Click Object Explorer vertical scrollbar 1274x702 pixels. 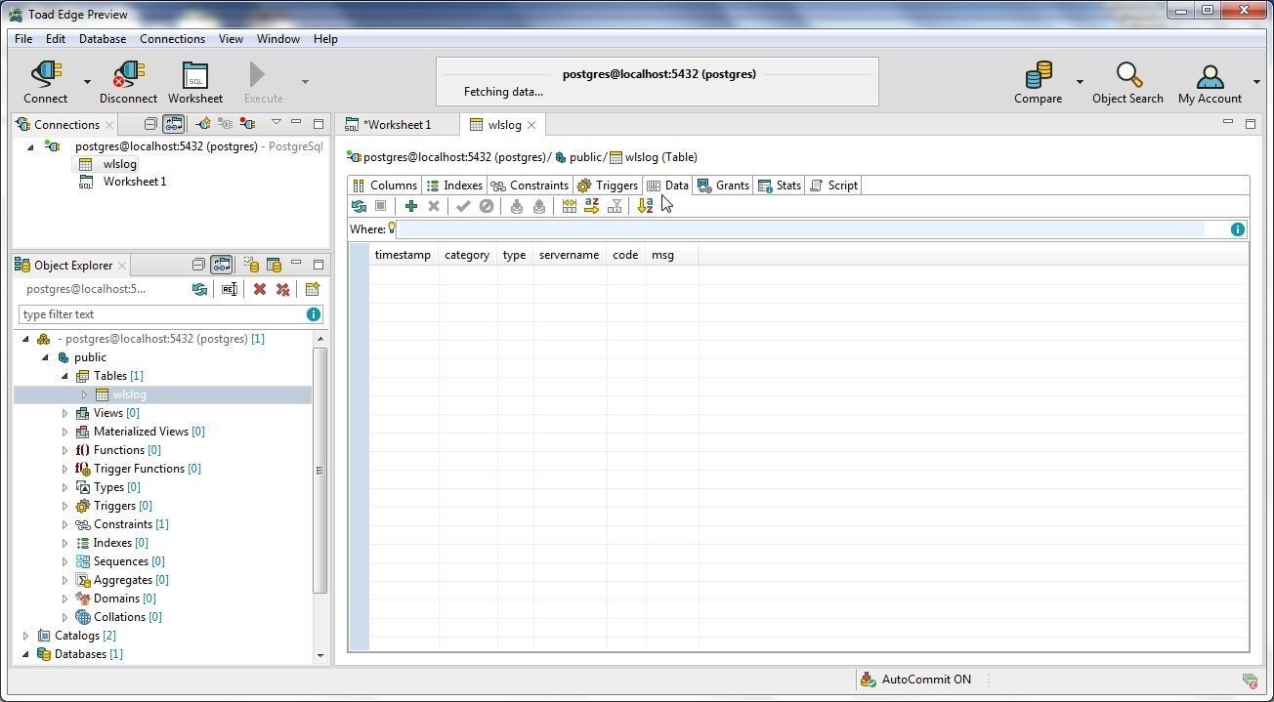point(319,471)
